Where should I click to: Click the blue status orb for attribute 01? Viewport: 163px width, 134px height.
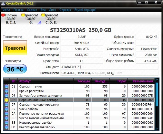click(6, 86)
